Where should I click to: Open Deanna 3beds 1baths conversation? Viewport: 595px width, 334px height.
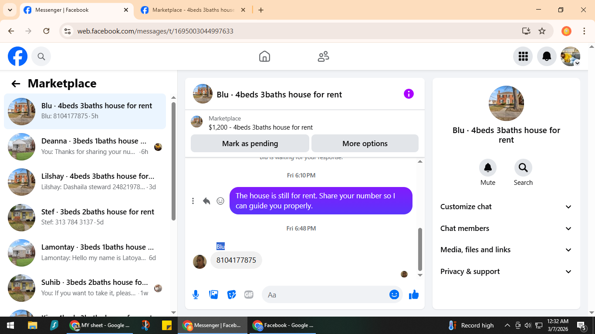85,147
